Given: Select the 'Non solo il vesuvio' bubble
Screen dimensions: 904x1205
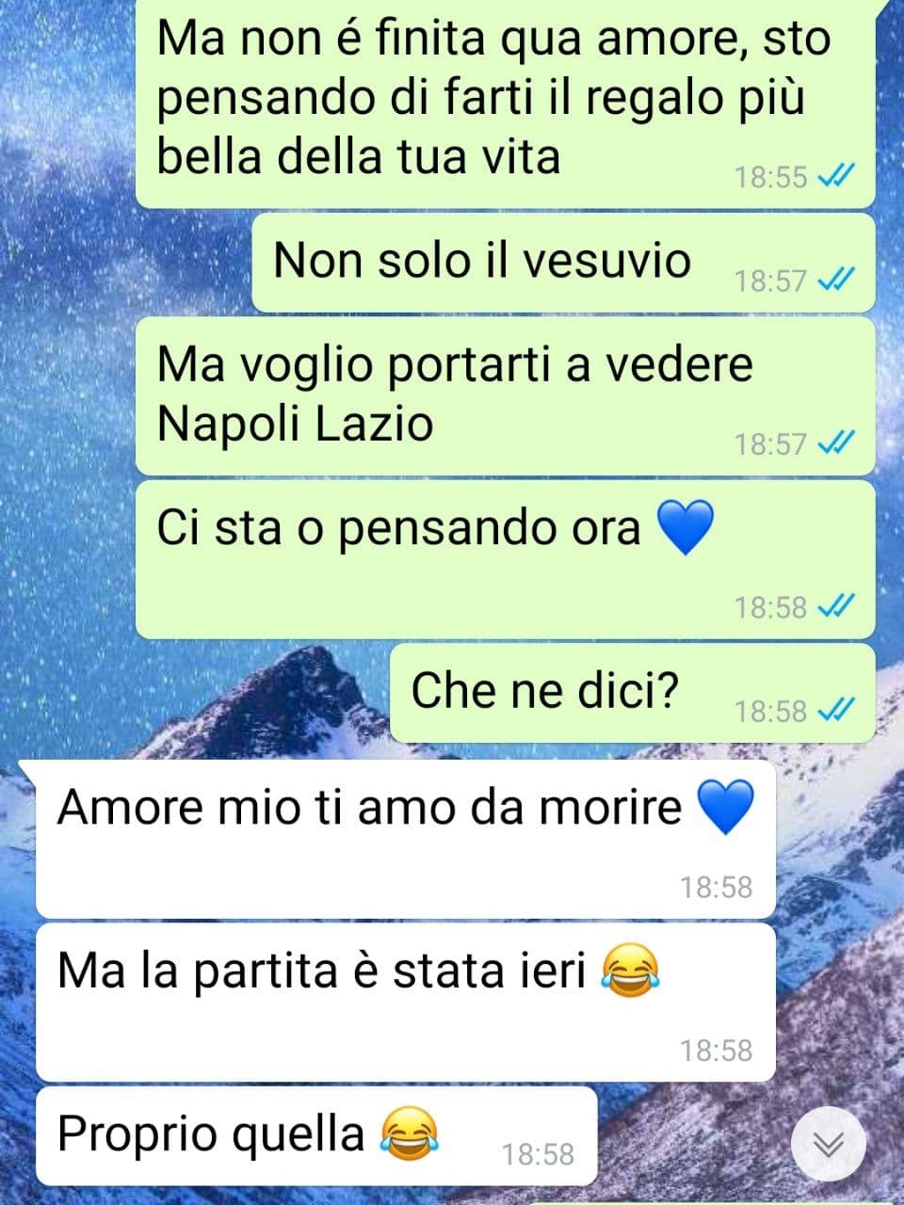Looking at the screenshot, I should point(564,263).
